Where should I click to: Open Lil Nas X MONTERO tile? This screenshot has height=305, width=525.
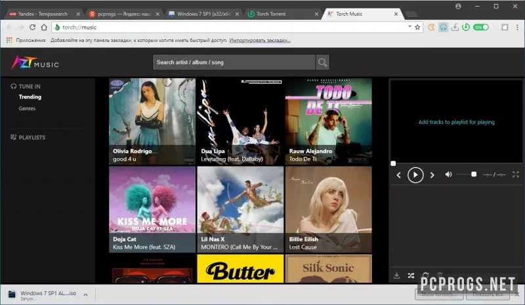pos(240,209)
